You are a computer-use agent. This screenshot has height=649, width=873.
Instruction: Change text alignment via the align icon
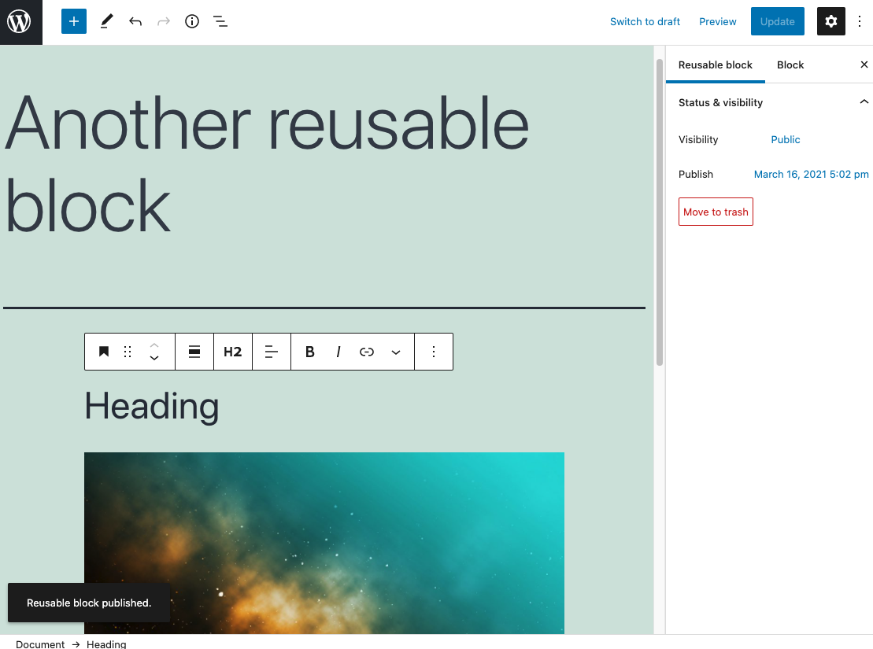[x=272, y=352]
